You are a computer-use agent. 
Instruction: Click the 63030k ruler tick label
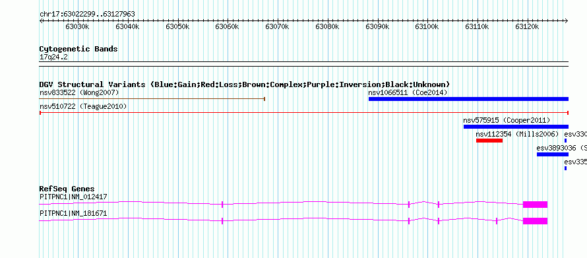77,26
